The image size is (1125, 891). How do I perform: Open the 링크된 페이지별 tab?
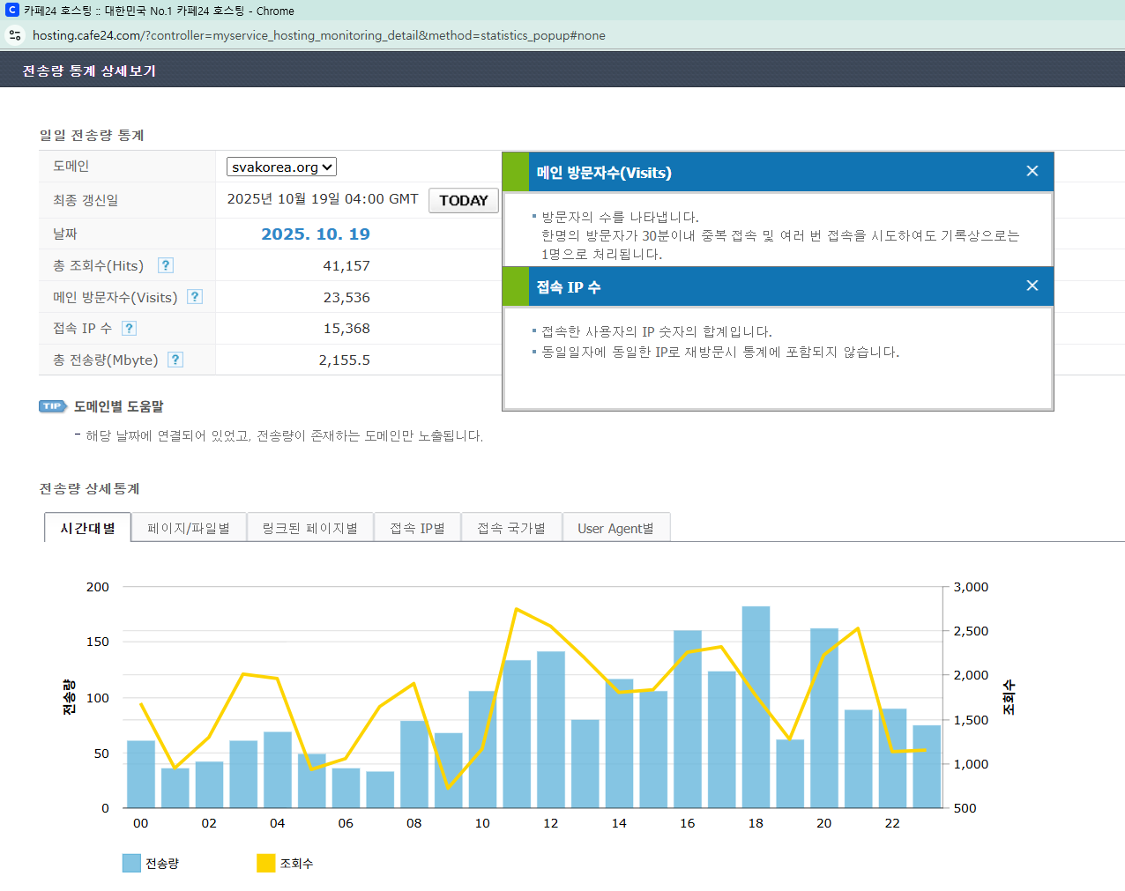(x=309, y=528)
